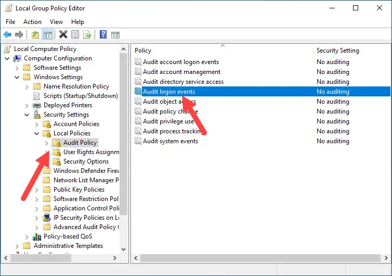
Task: Click the Delete X toolbar icon
Action: (x=63, y=34)
